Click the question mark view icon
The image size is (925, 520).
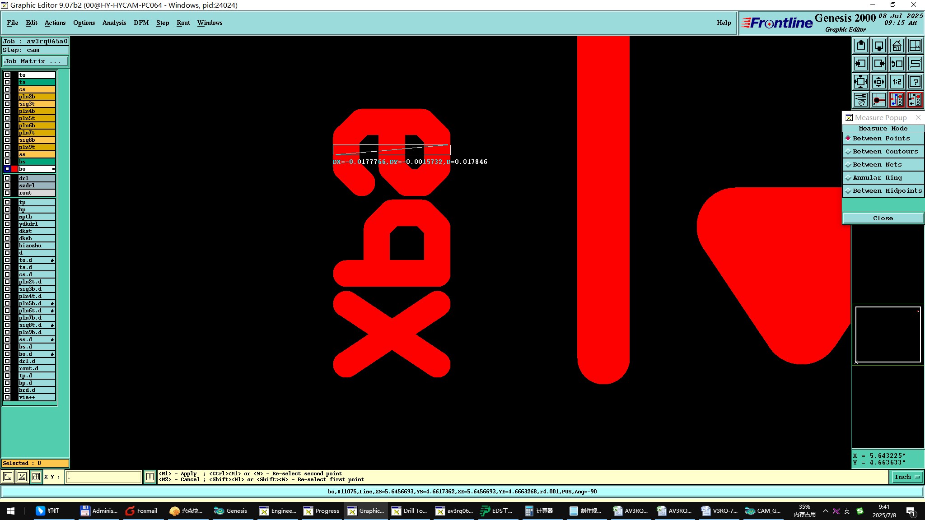click(x=915, y=82)
